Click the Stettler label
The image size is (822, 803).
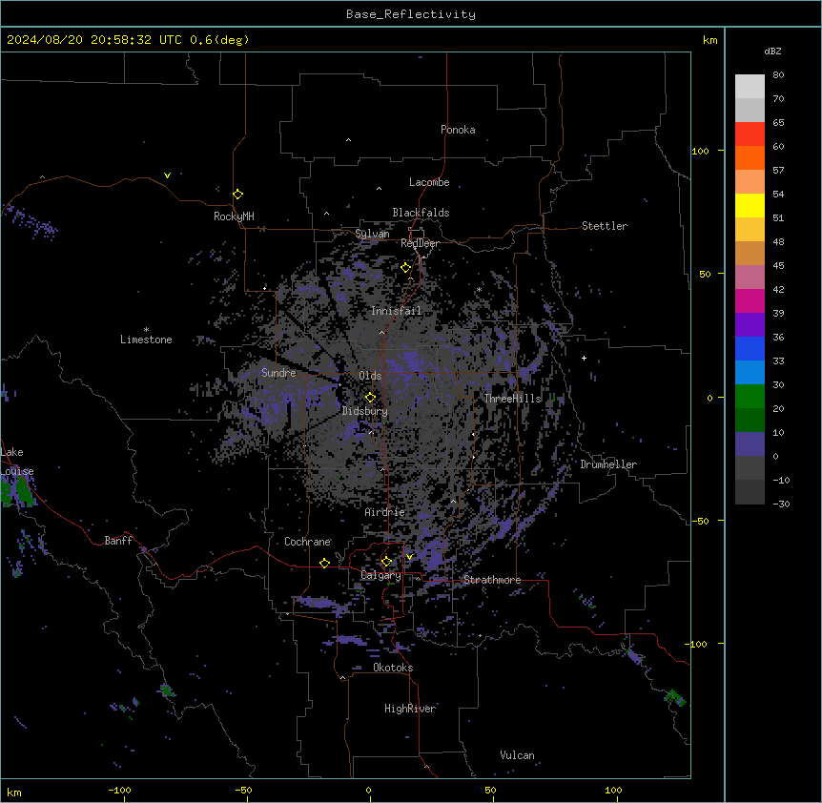pyautogui.click(x=605, y=226)
